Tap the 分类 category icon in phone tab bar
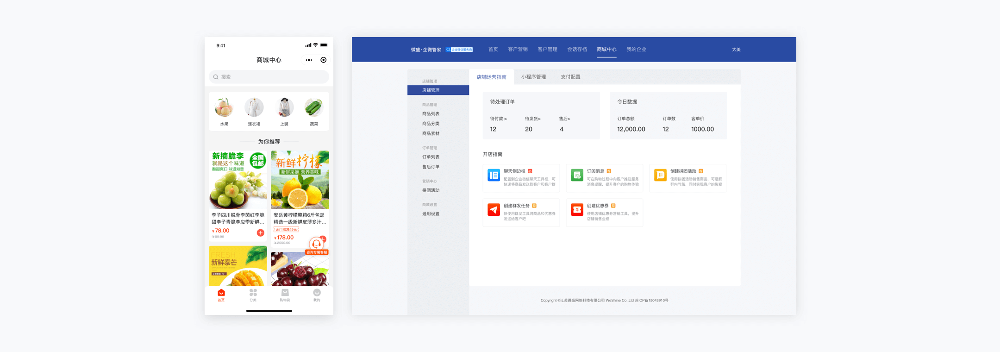This screenshot has height=352, width=1000. coord(253,293)
